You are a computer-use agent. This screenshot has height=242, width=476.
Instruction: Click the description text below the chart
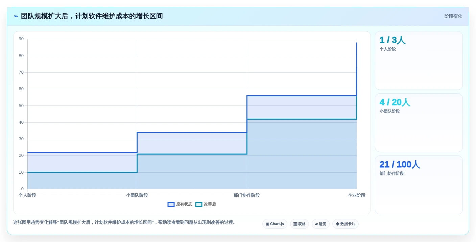[x=125, y=222]
